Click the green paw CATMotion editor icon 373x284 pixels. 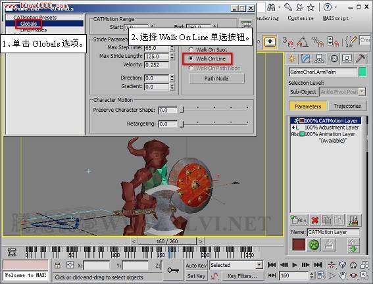314,245
